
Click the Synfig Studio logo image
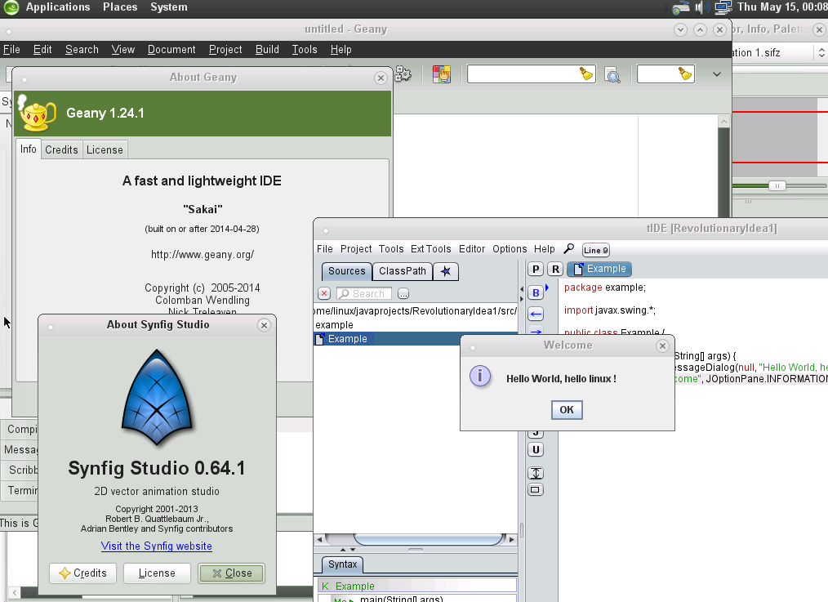point(157,397)
